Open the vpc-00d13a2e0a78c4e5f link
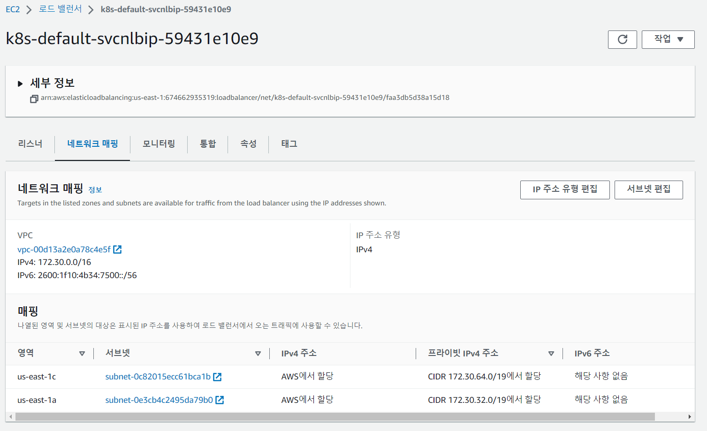 [64, 250]
